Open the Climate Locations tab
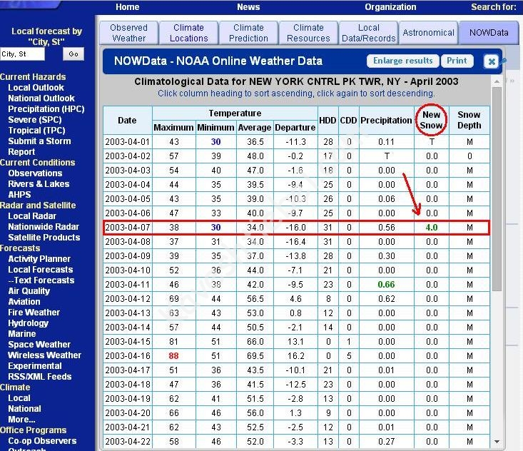Viewport: 523px width, 451px height. click(x=189, y=33)
